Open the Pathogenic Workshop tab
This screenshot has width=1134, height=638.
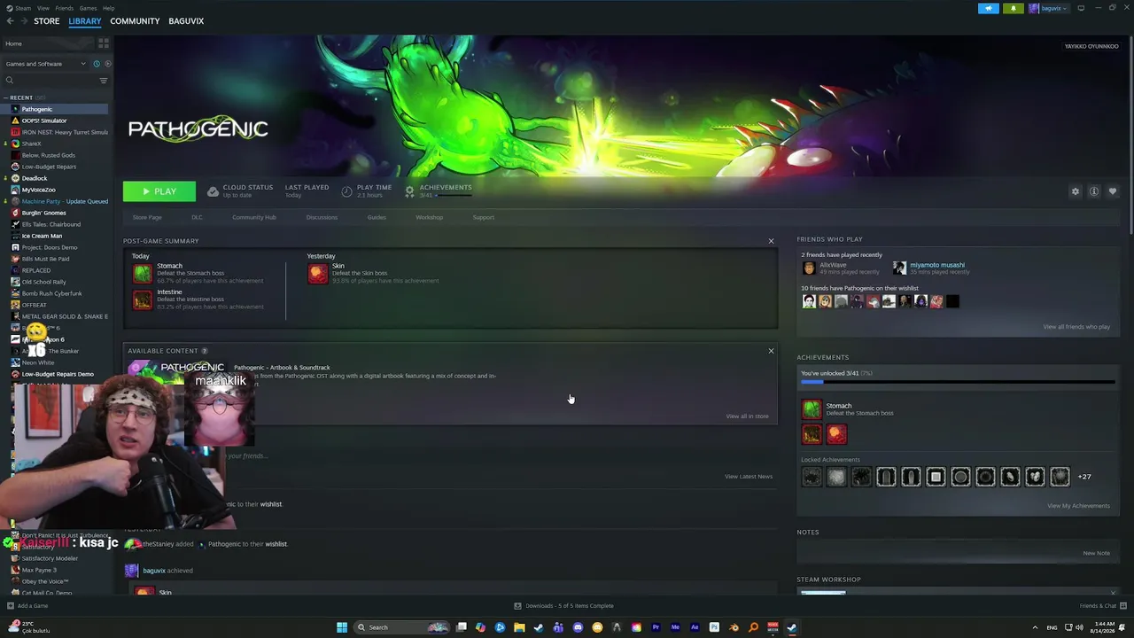coord(430,217)
